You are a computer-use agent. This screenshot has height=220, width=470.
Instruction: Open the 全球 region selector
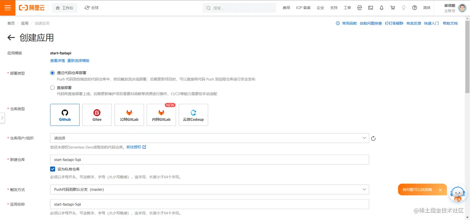(x=92, y=8)
